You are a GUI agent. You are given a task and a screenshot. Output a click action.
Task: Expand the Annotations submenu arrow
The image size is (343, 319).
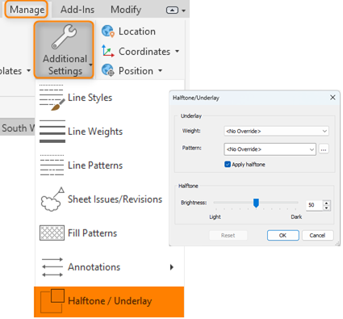click(x=172, y=267)
